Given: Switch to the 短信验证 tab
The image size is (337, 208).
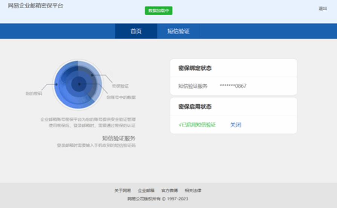Looking at the screenshot, I should point(178,31).
